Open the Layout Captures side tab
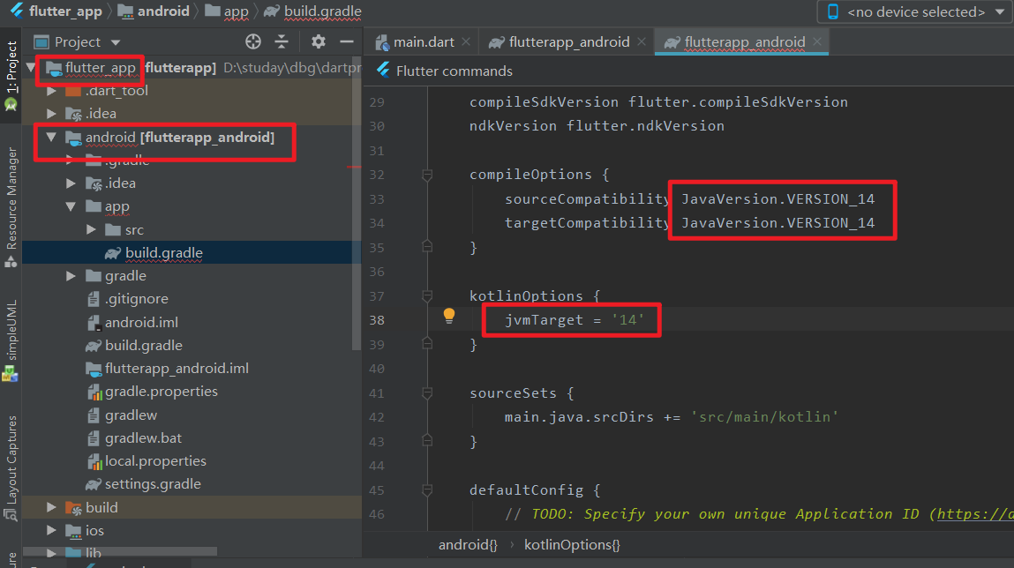The width and height of the screenshot is (1014, 568). pyautogui.click(x=11, y=467)
